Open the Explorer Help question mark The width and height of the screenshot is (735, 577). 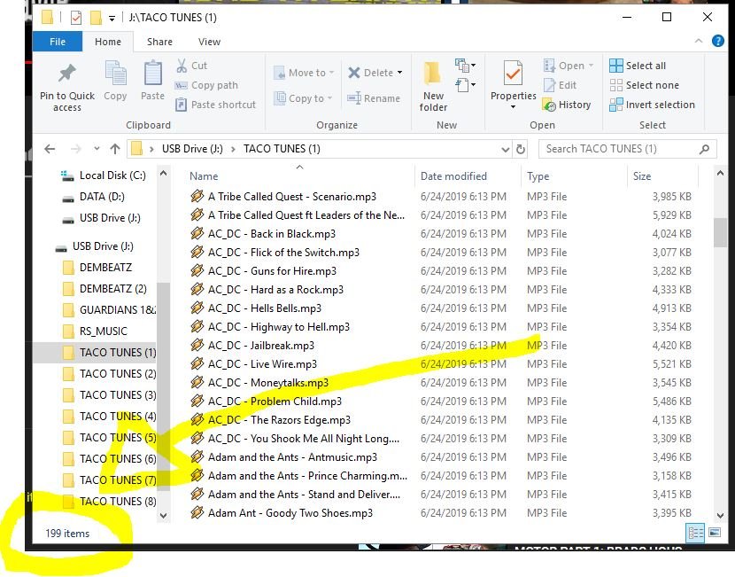pyautogui.click(x=717, y=42)
